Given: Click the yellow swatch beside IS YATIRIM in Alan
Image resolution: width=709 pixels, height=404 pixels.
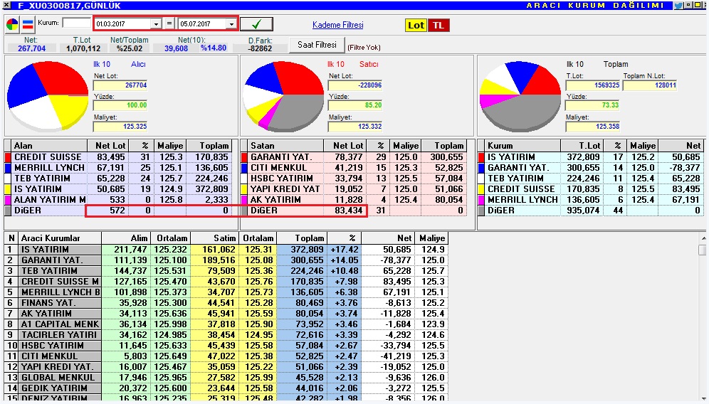Looking at the screenshot, I should 8,189.
